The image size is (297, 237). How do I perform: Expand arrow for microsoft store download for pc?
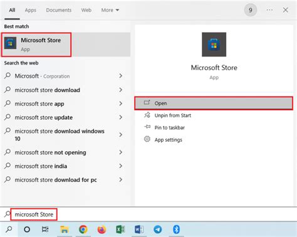tap(121, 179)
